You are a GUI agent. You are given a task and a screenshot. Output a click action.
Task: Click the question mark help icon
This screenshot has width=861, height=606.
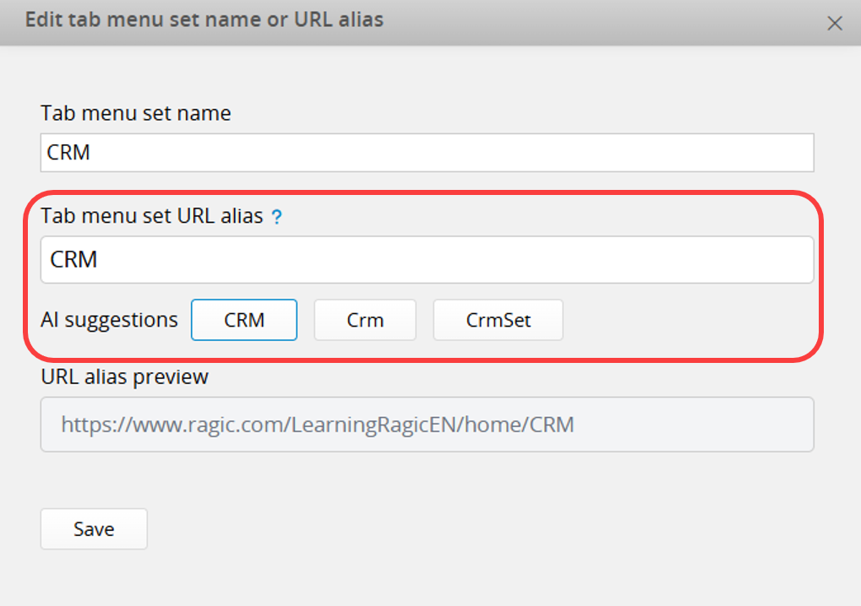click(x=276, y=218)
